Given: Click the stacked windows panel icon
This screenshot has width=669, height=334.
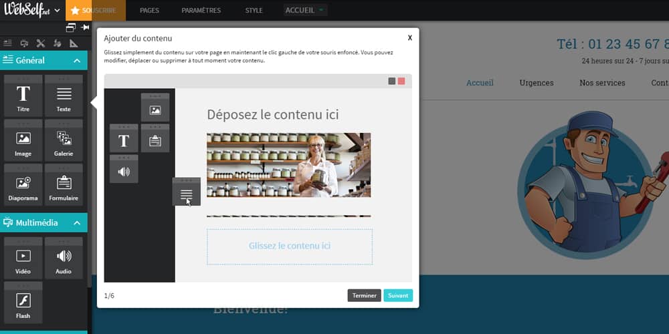Looking at the screenshot, I should pyautogui.click(x=71, y=27).
